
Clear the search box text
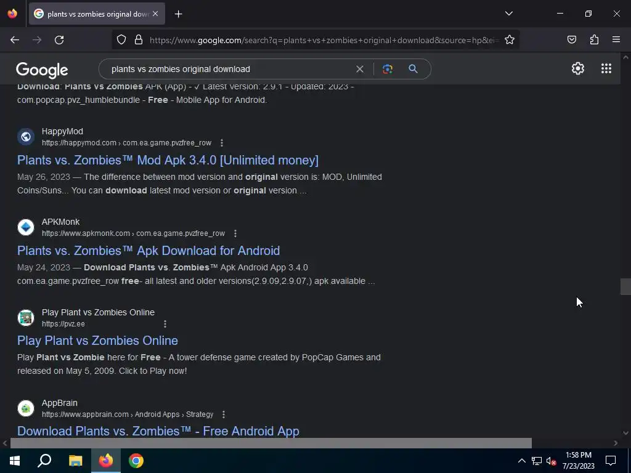(360, 69)
